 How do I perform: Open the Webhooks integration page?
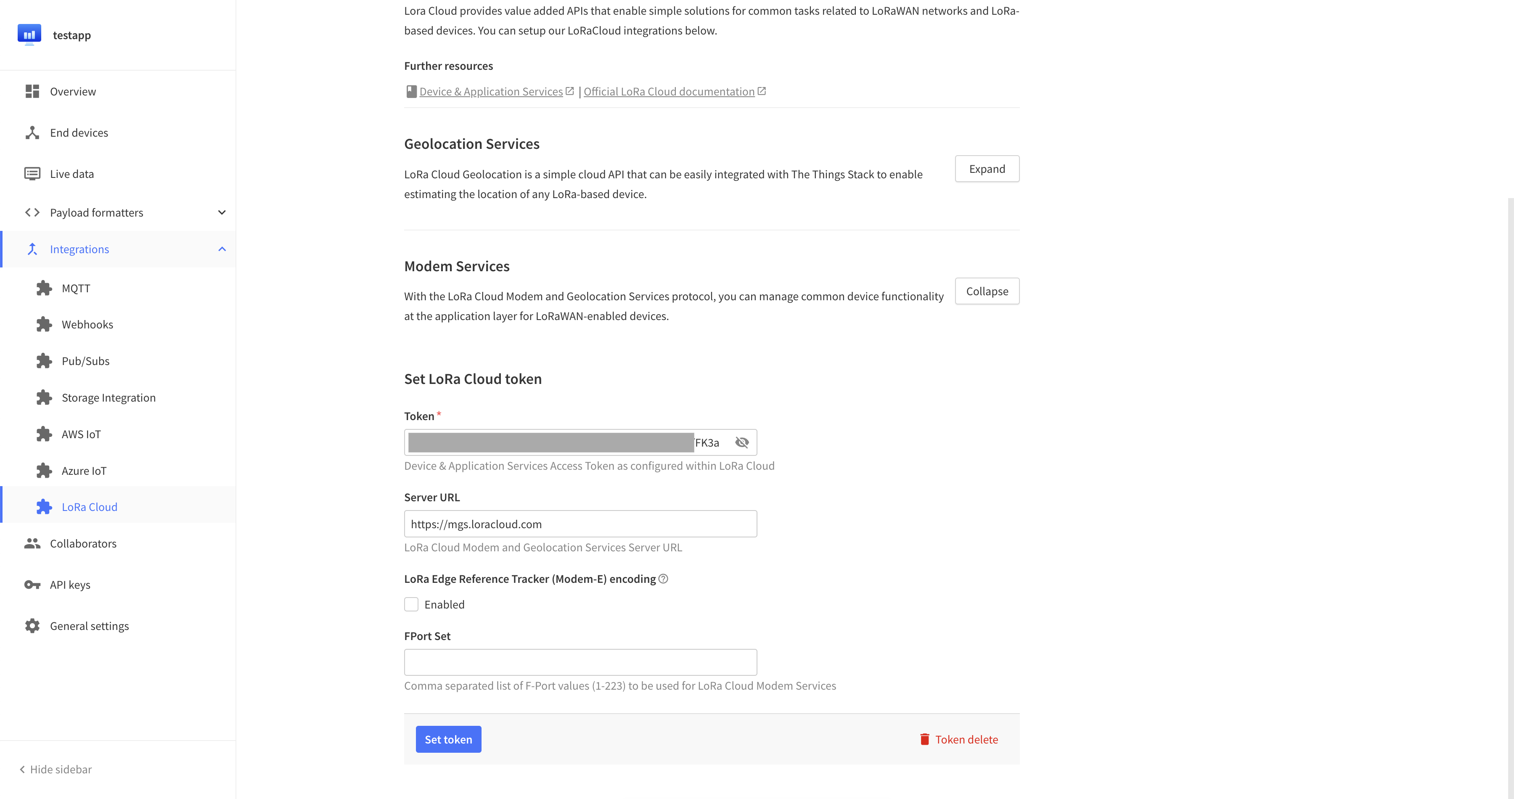tap(87, 324)
